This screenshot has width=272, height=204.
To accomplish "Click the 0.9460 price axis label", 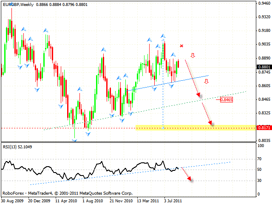I will (x=264, y=3).
